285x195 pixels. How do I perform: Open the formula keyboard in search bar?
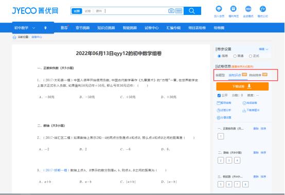pyautogui.click(x=179, y=11)
